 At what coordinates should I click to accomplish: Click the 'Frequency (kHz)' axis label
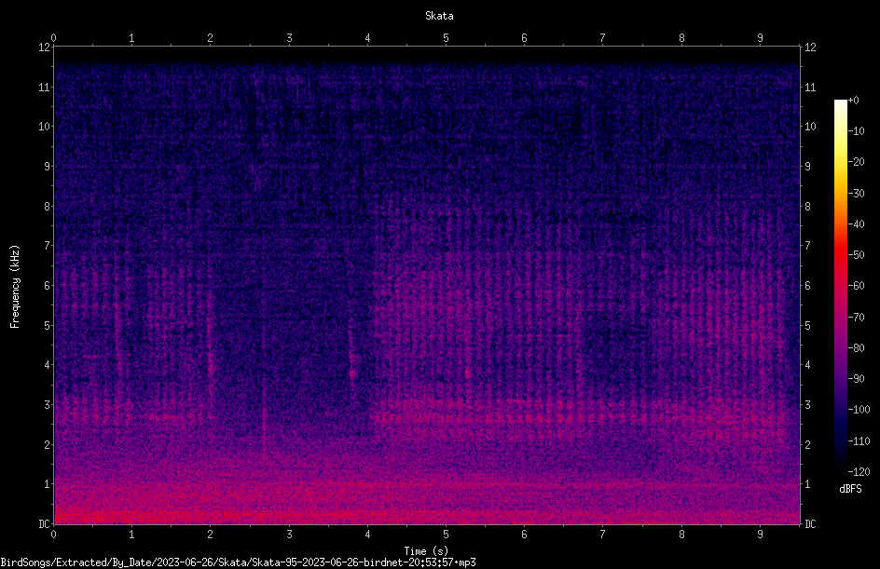coord(15,287)
